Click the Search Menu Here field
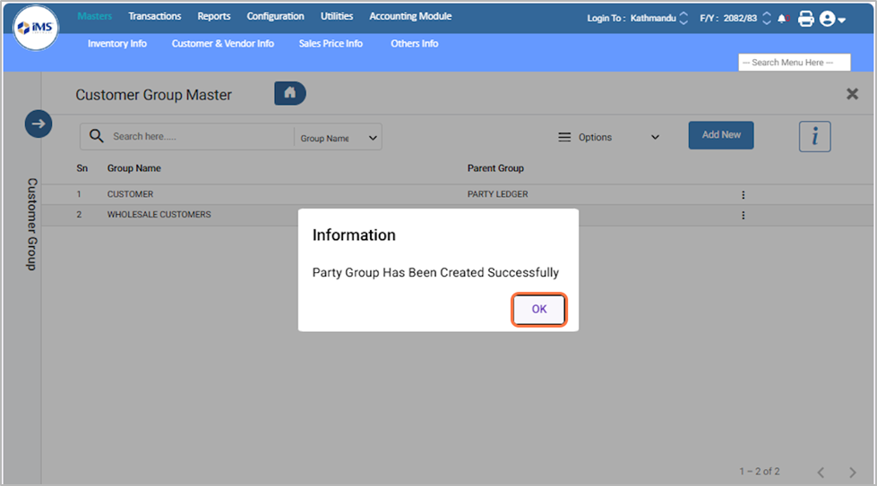 pyautogui.click(x=794, y=63)
